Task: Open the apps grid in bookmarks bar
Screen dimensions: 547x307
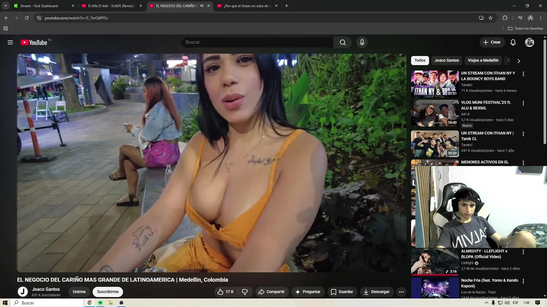Action: click(x=6, y=29)
